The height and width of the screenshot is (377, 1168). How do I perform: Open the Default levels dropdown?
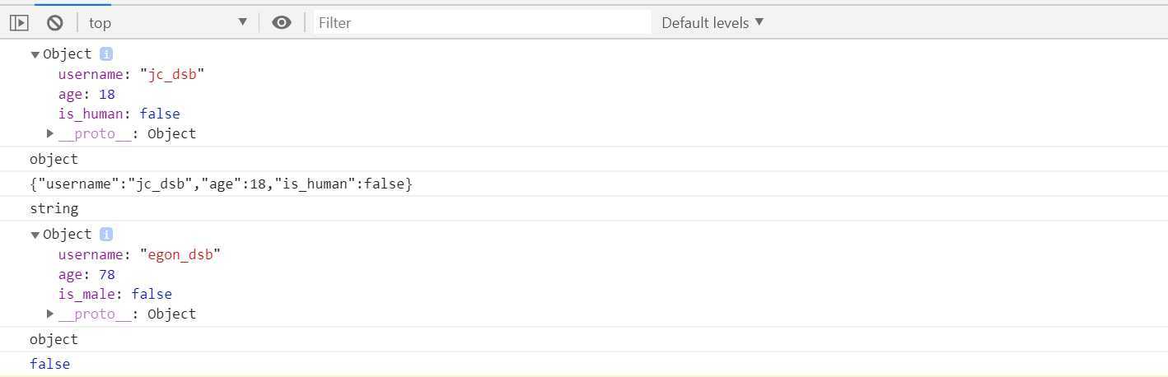coord(712,22)
